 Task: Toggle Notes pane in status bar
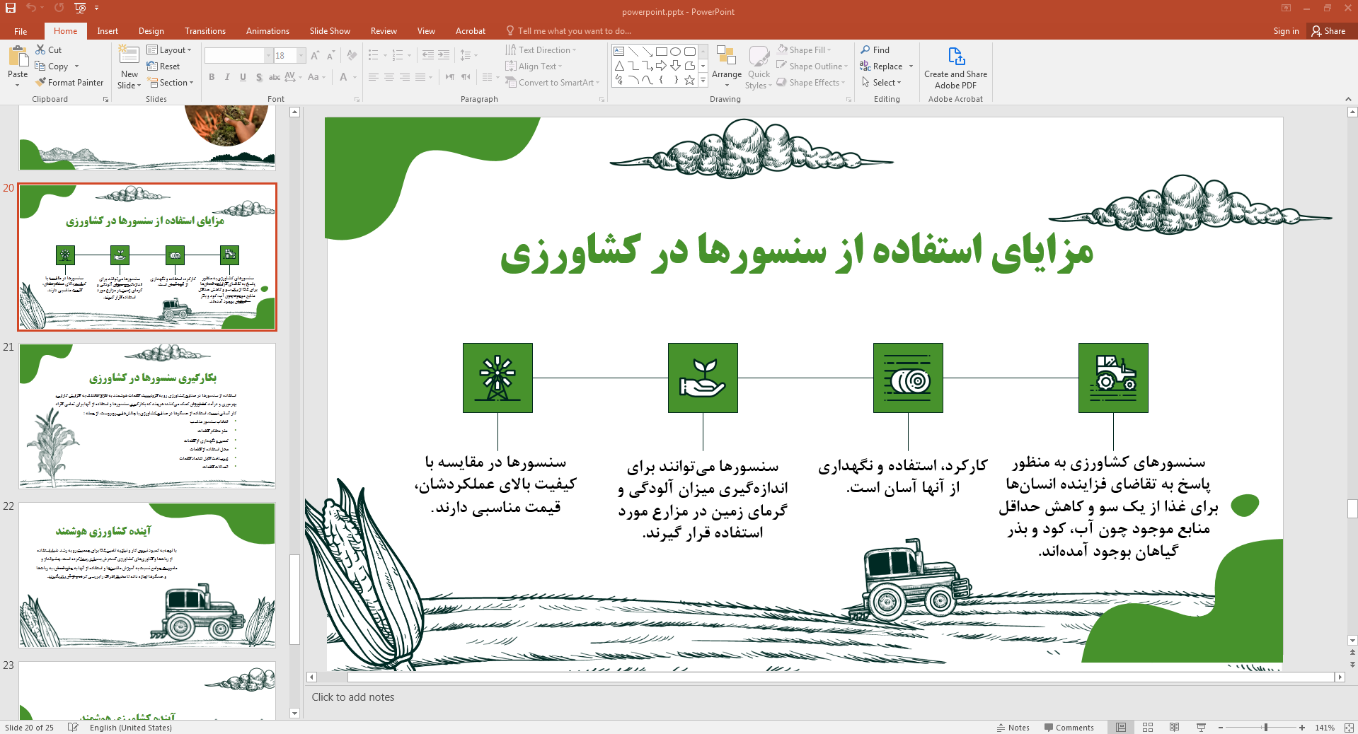[1013, 727]
